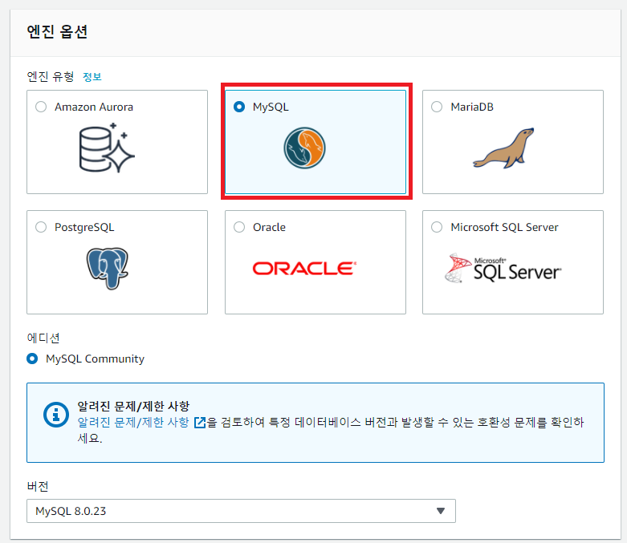Click the red Oracle logo
The width and height of the screenshot is (627, 543).
tap(304, 269)
